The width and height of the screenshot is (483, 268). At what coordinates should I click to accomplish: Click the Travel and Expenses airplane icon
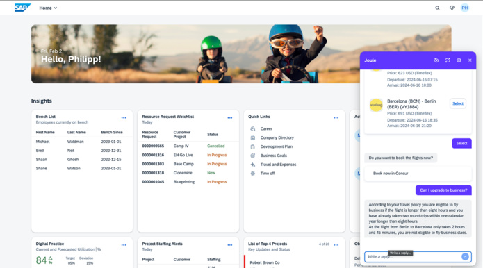point(252,165)
